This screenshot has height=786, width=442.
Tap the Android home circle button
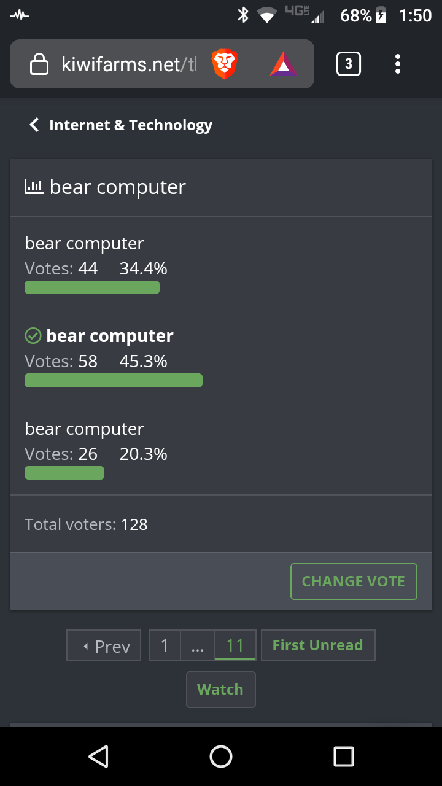[221, 757]
